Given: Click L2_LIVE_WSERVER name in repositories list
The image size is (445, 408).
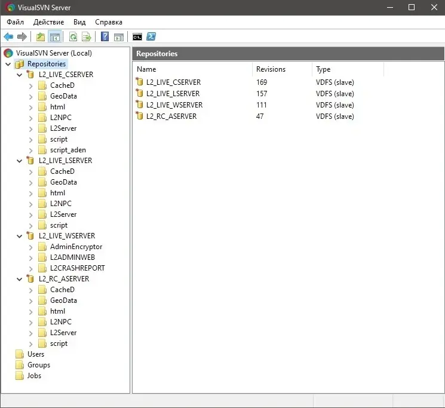Looking at the screenshot, I should [174, 105].
